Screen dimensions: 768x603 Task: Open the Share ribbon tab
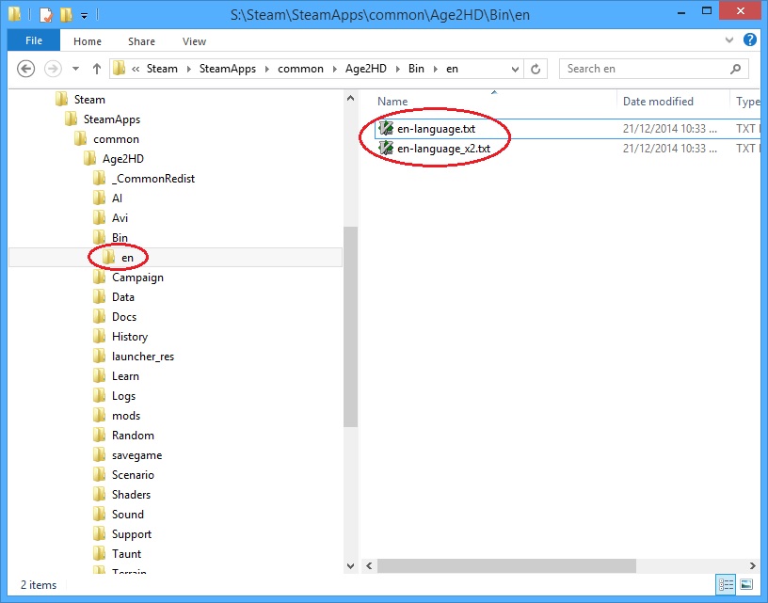coord(141,41)
